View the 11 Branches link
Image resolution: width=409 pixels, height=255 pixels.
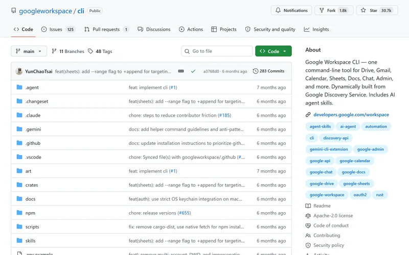(68, 52)
